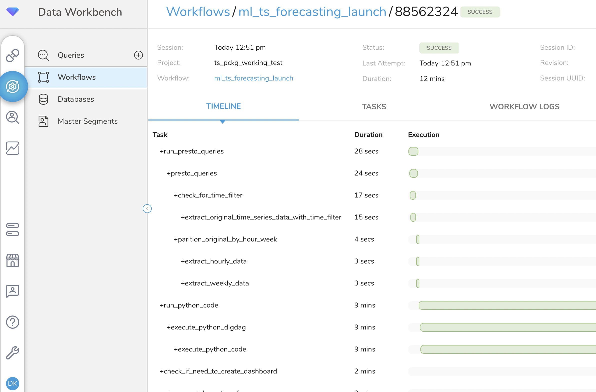596x392 pixels.
Task: Open the chart analytics sidebar icon
Action: coord(12,148)
